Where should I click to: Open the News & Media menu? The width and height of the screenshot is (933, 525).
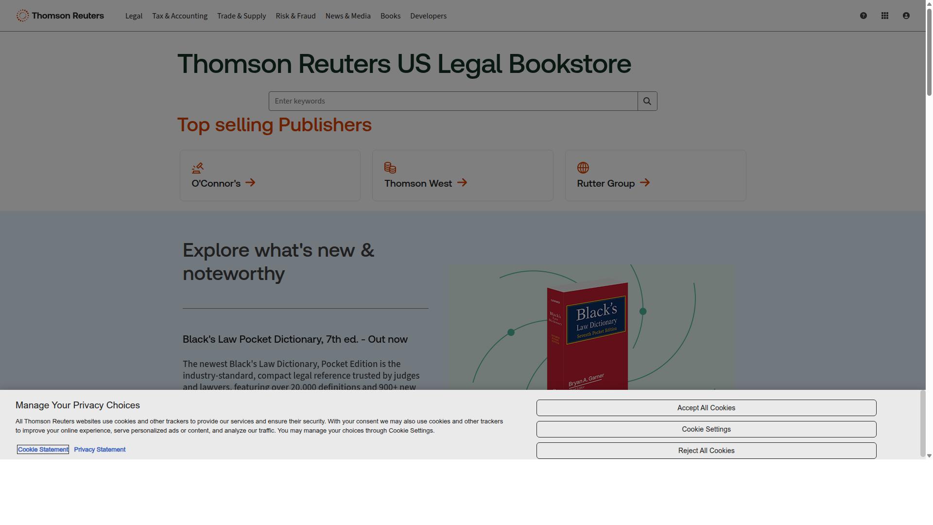coord(348,16)
